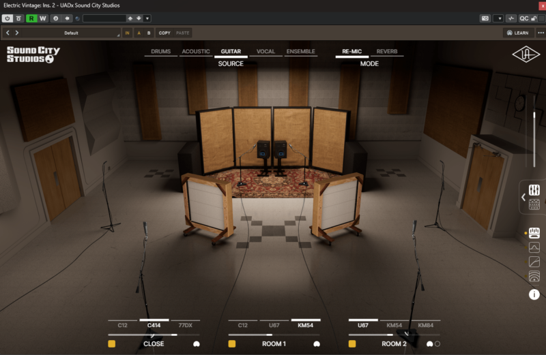Toggle the IN input button
This screenshot has height=355, width=546.
point(127,33)
